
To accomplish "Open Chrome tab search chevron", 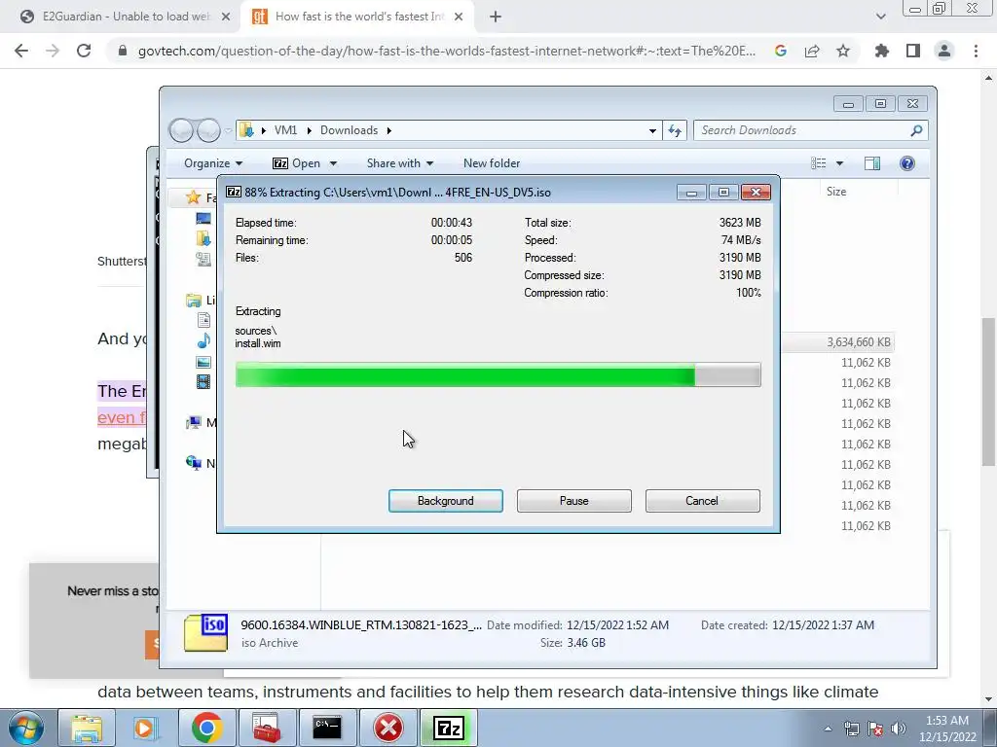I will pos(880,18).
